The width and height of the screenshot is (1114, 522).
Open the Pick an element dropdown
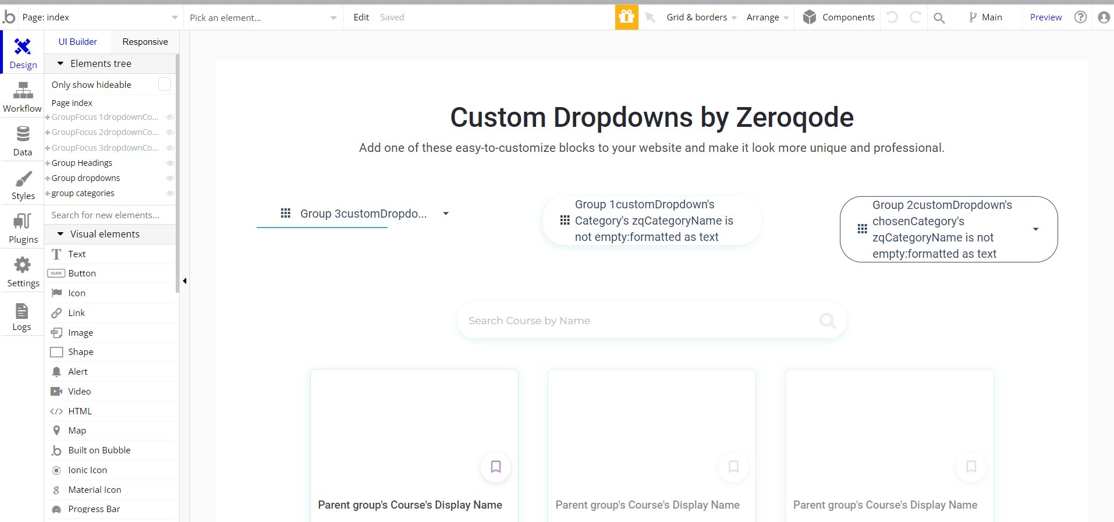[263, 17]
